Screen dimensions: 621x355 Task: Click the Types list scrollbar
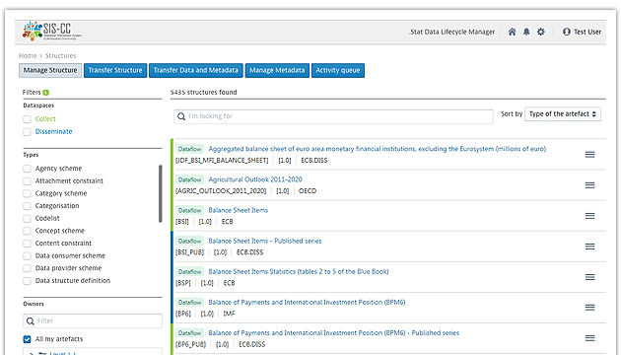[160, 193]
